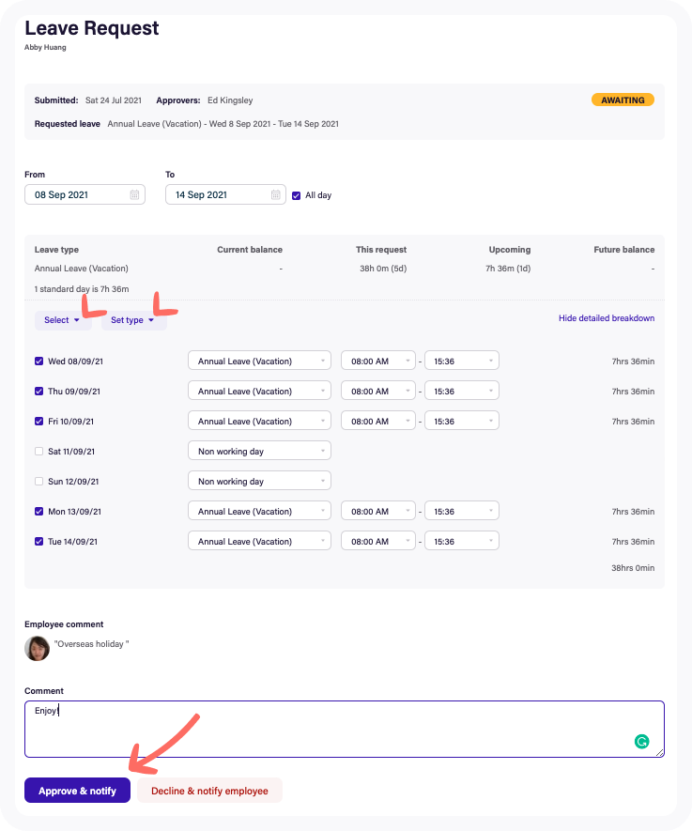
Task: Open the Select dropdown
Action: click(x=63, y=320)
